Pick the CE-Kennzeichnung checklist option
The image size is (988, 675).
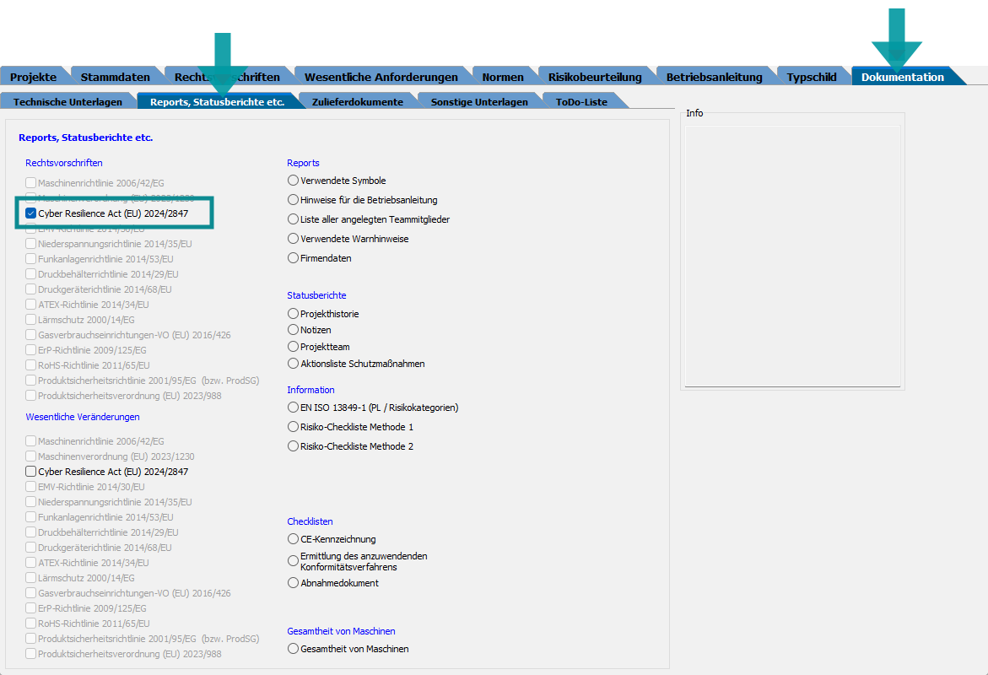(294, 539)
